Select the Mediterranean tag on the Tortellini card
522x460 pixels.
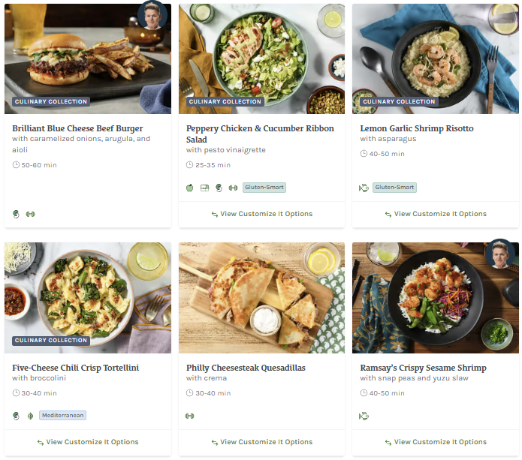click(x=63, y=415)
